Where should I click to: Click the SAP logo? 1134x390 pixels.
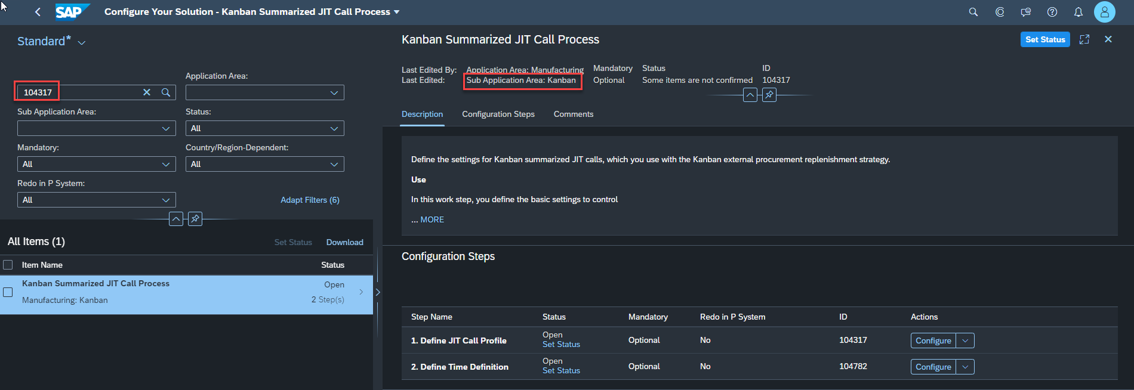coord(72,12)
